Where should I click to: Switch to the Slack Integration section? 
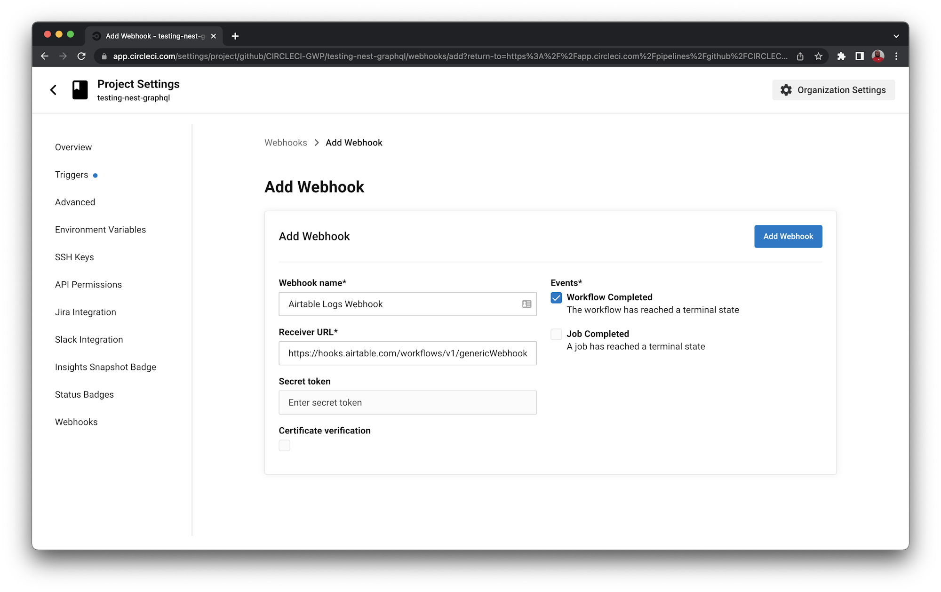coord(89,339)
